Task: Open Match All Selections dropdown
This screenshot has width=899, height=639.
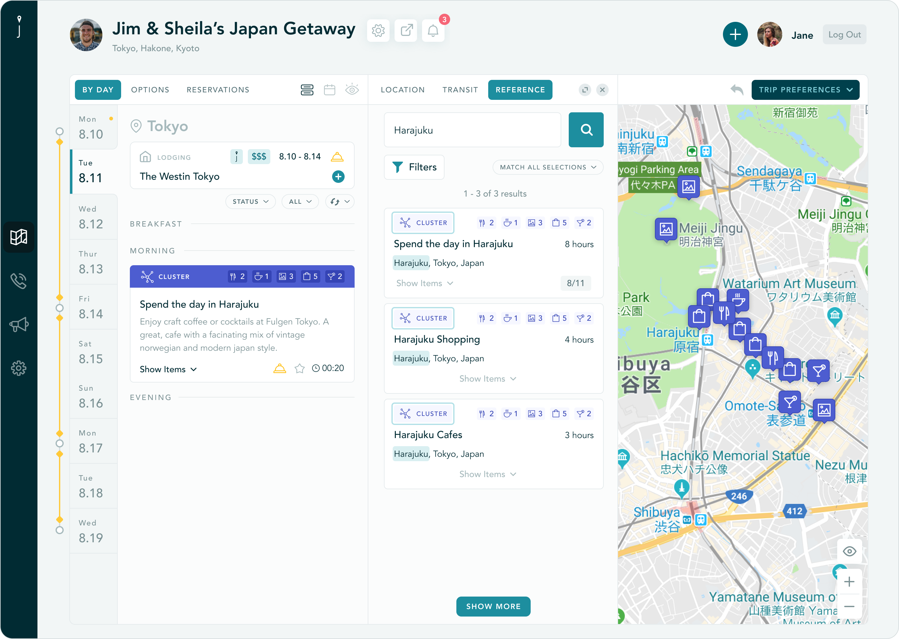Action: (x=548, y=167)
